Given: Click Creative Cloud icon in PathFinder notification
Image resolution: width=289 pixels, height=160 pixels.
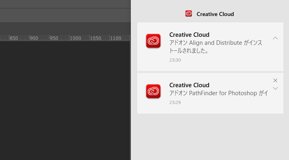Looking at the screenshot, I should (153, 91).
